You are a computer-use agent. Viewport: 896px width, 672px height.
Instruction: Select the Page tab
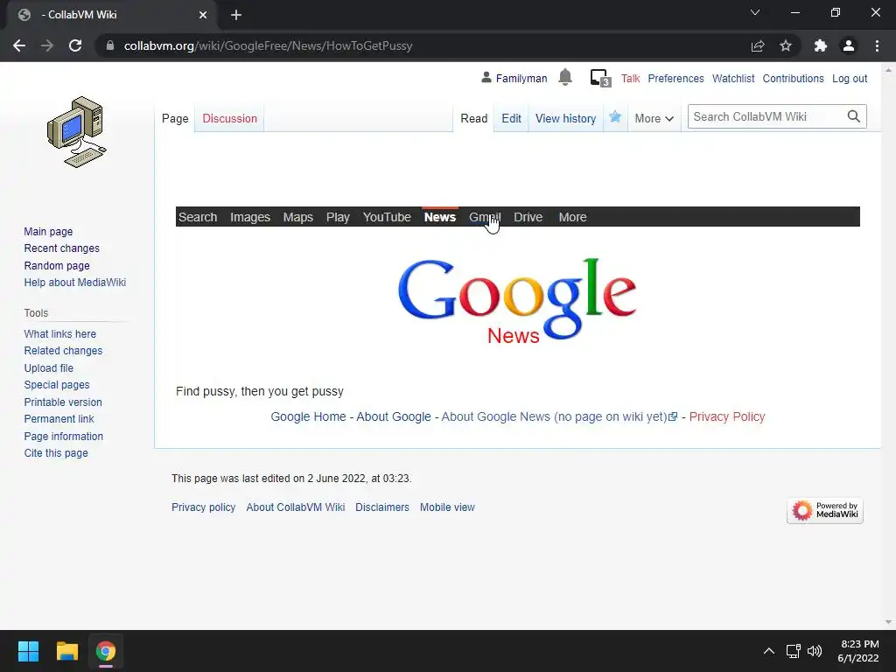[175, 118]
